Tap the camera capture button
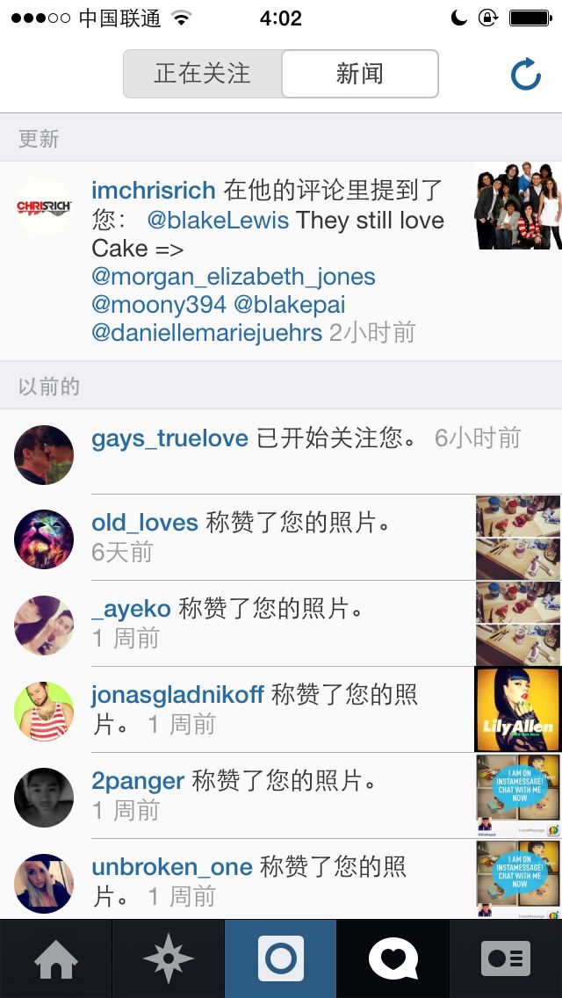562x998 pixels. point(281,958)
